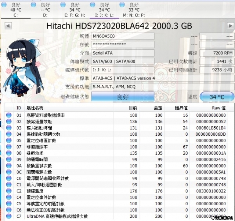
Task: Click health orb above M: N: O: P:
Action: 122,5
